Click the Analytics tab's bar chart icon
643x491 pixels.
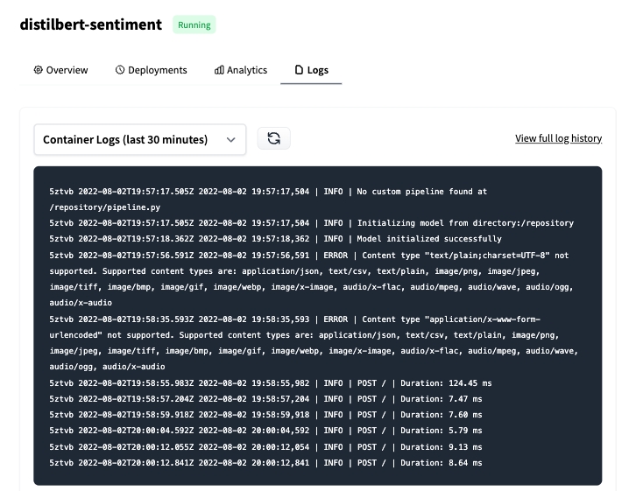tap(219, 70)
